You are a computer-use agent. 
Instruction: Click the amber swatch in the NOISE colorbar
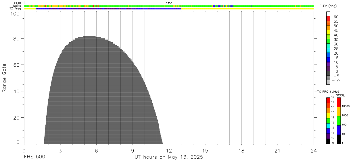[339, 112]
